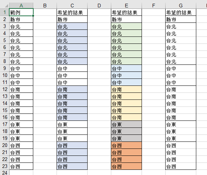Click cell G1 希望的結果
Image resolution: width=207 pixels, height=175 pixels.
click(x=181, y=13)
